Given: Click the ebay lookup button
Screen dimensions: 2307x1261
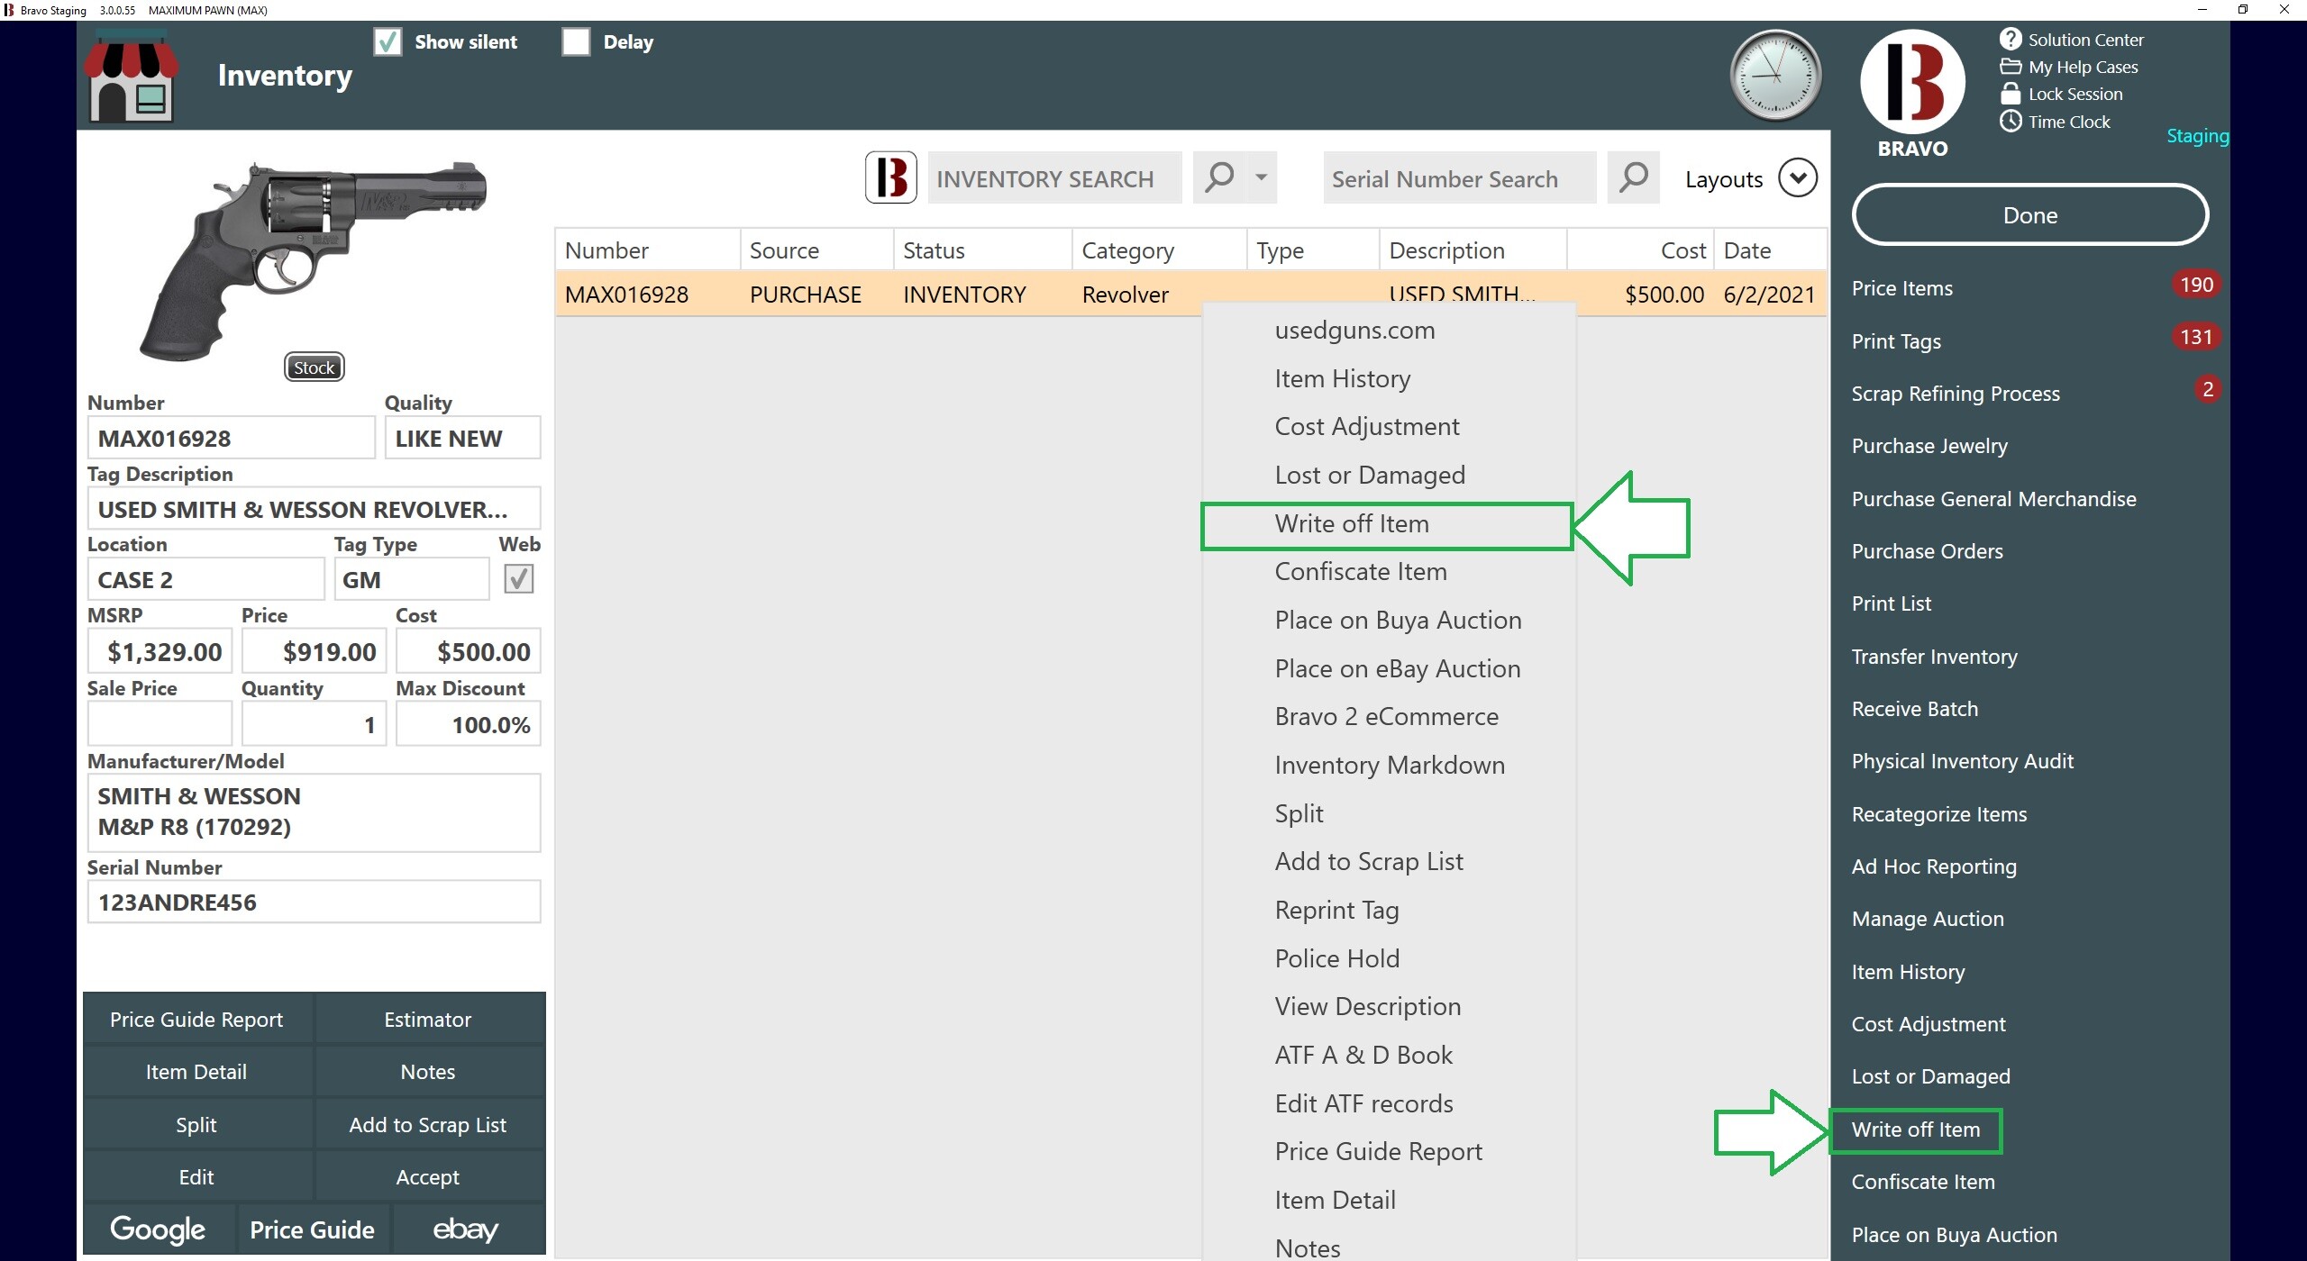Looking at the screenshot, I should tap(467, 1229).
